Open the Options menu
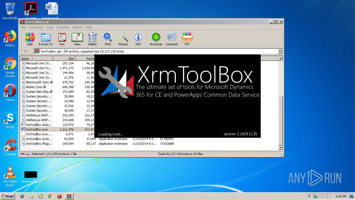This screenshot has width=355, height=200. pos(78,27)
